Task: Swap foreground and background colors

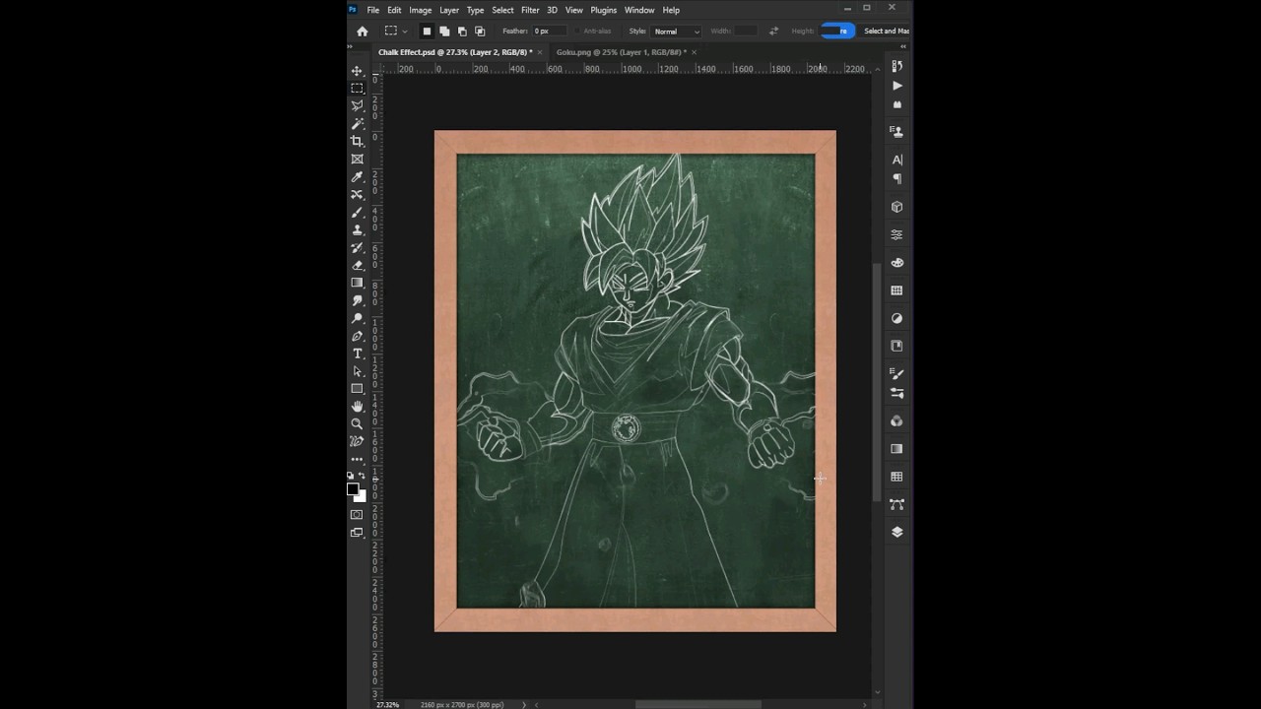Action: pos(362,477)
